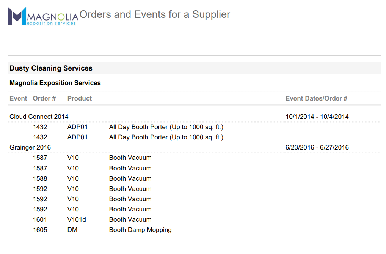Open the Grainger 2016 event
Image resolution: width=386 pixels, height=254 pixels.
30,147
